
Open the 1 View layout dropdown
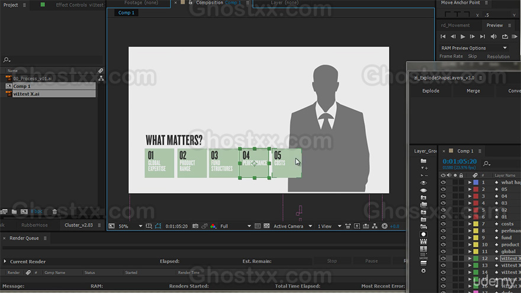329,226
